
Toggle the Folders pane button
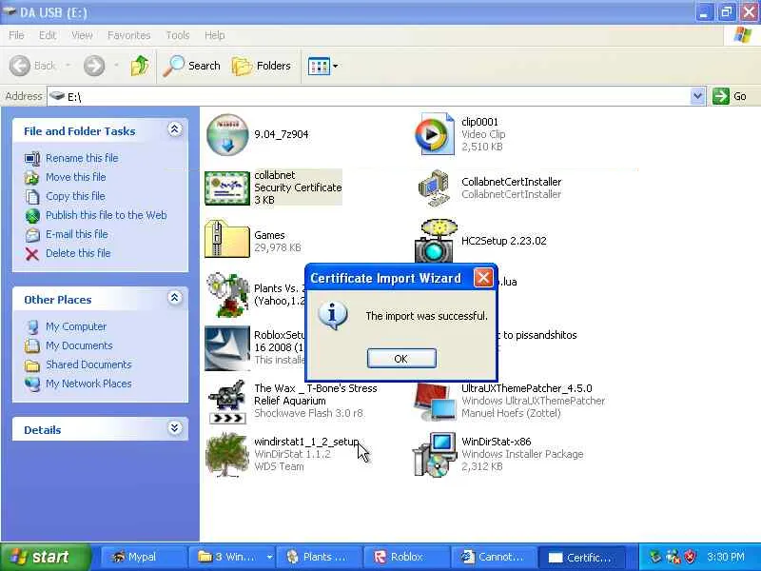tap(261, 66)
